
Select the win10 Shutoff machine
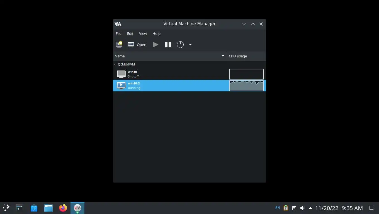coord(189,74)
